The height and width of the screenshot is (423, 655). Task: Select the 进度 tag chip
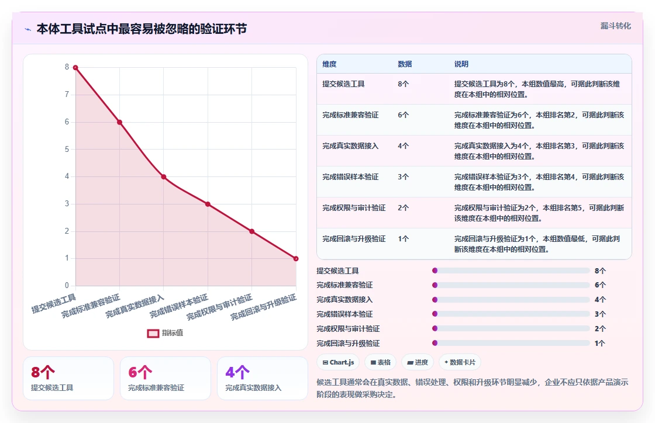[x=418, y=362]
